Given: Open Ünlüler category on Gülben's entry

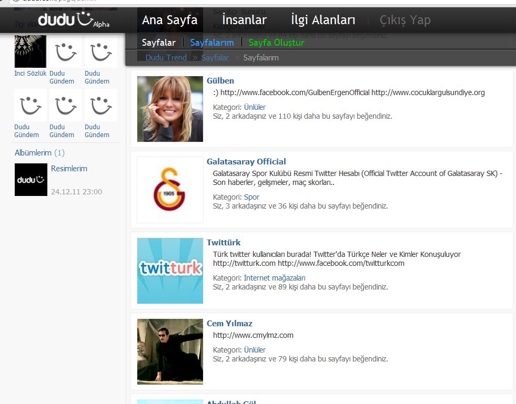Looking at the screenshot, I should pos(255,107).
